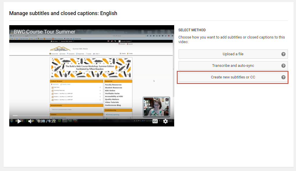Mute the video using the speaker icon
The height and width of the screenshot is (171, 296).
(x=30, y=121)
